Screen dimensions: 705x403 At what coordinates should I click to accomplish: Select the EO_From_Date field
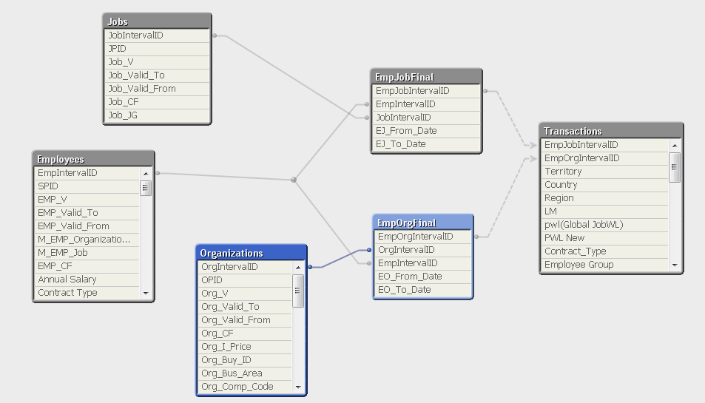coord(423,277)
